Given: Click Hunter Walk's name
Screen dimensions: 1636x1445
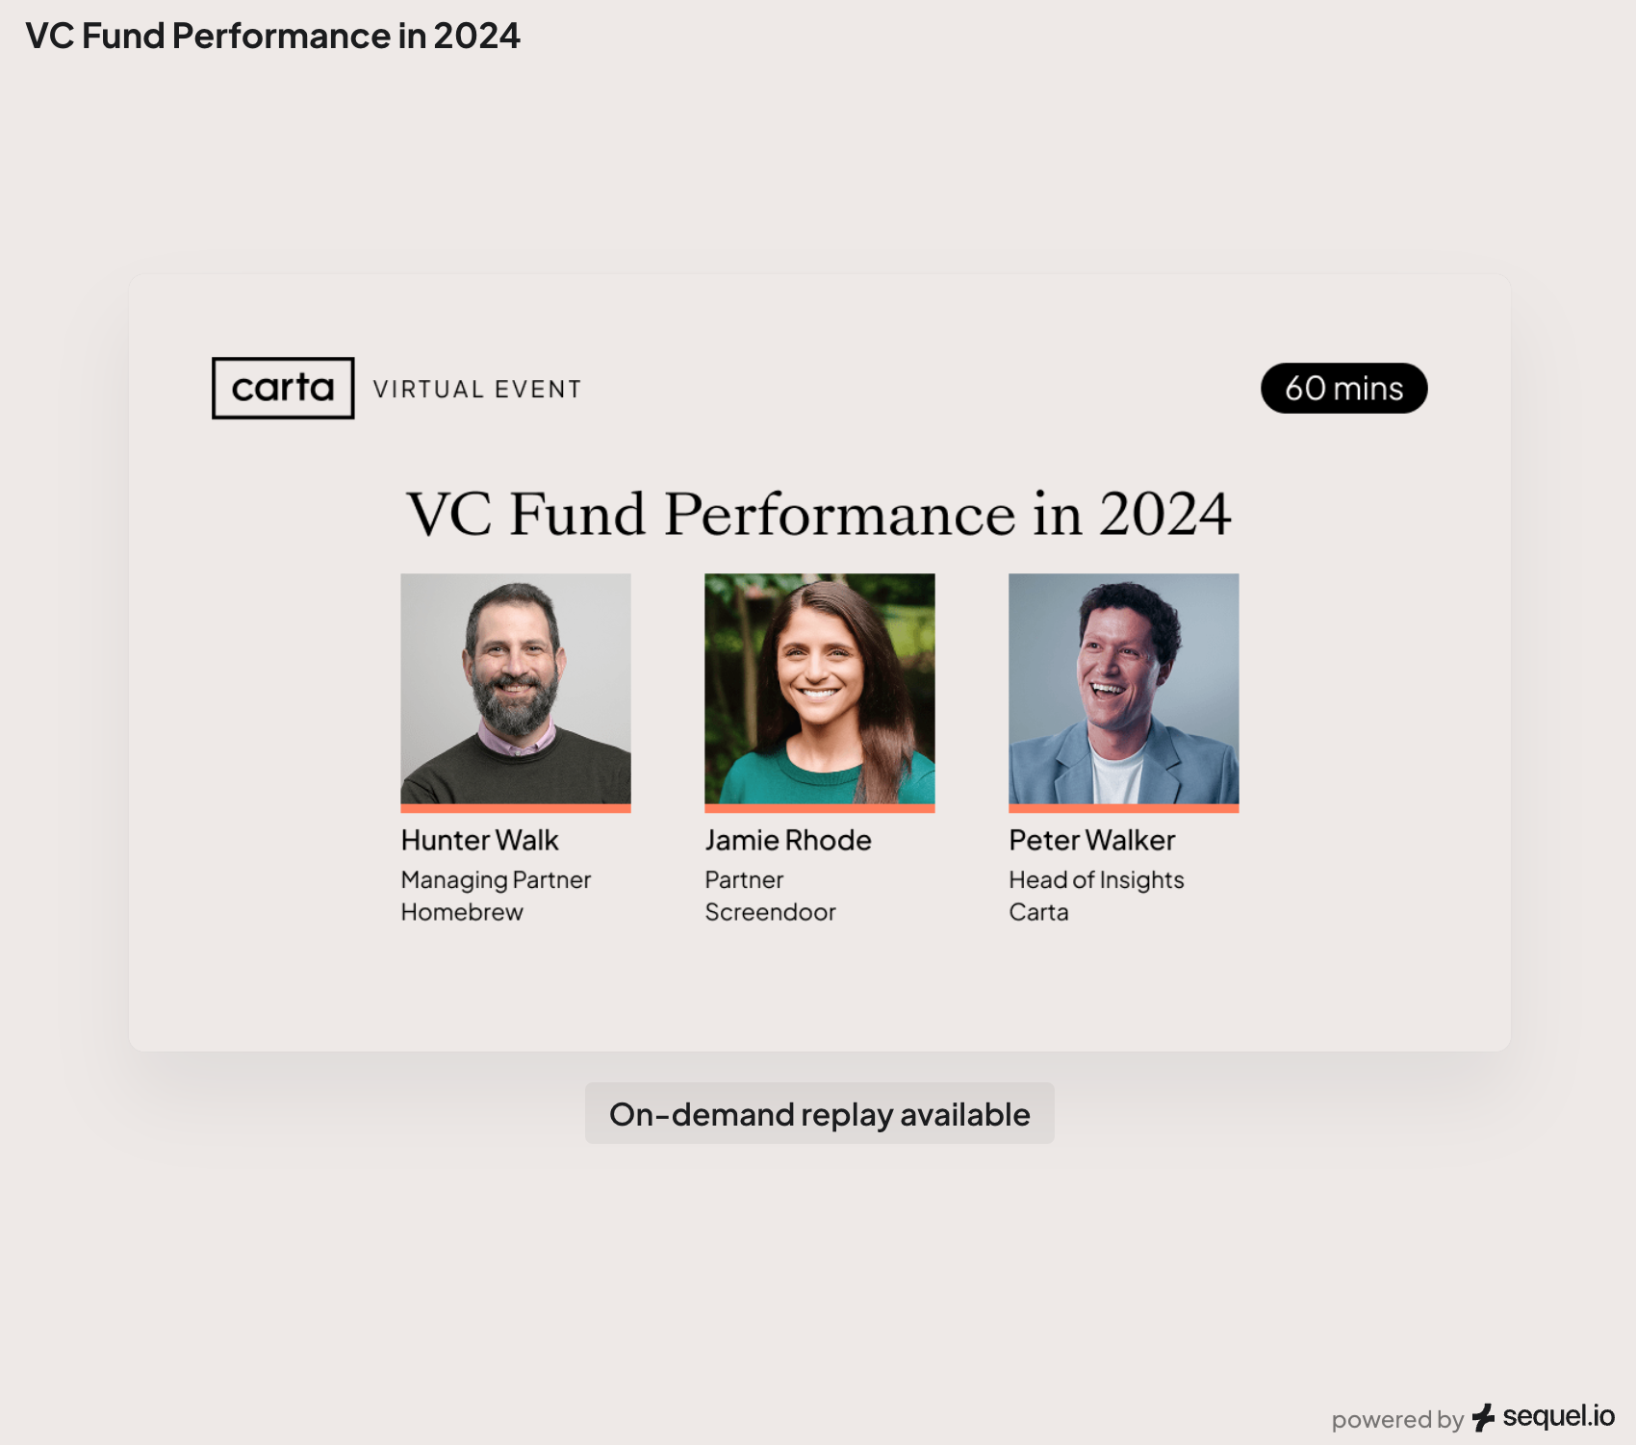Looking at the screenshot, I should 478,839.
